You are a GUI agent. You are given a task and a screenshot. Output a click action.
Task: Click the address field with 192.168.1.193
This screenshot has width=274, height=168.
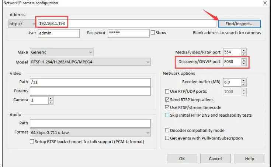pos(127,23)
